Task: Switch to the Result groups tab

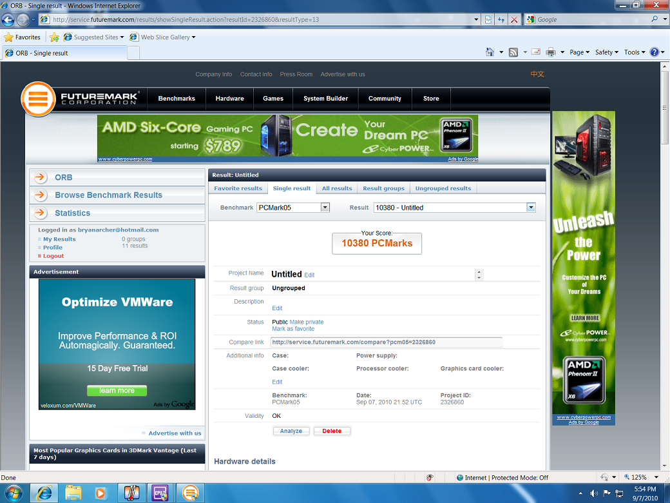Action: tap(383, 188)
